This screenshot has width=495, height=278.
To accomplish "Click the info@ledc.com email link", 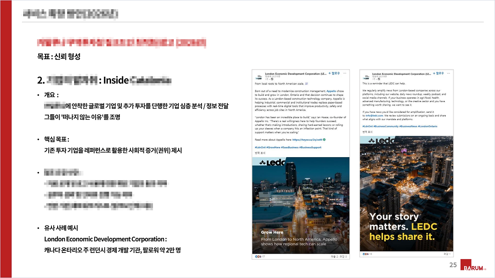I will click(x=374, y=115).
